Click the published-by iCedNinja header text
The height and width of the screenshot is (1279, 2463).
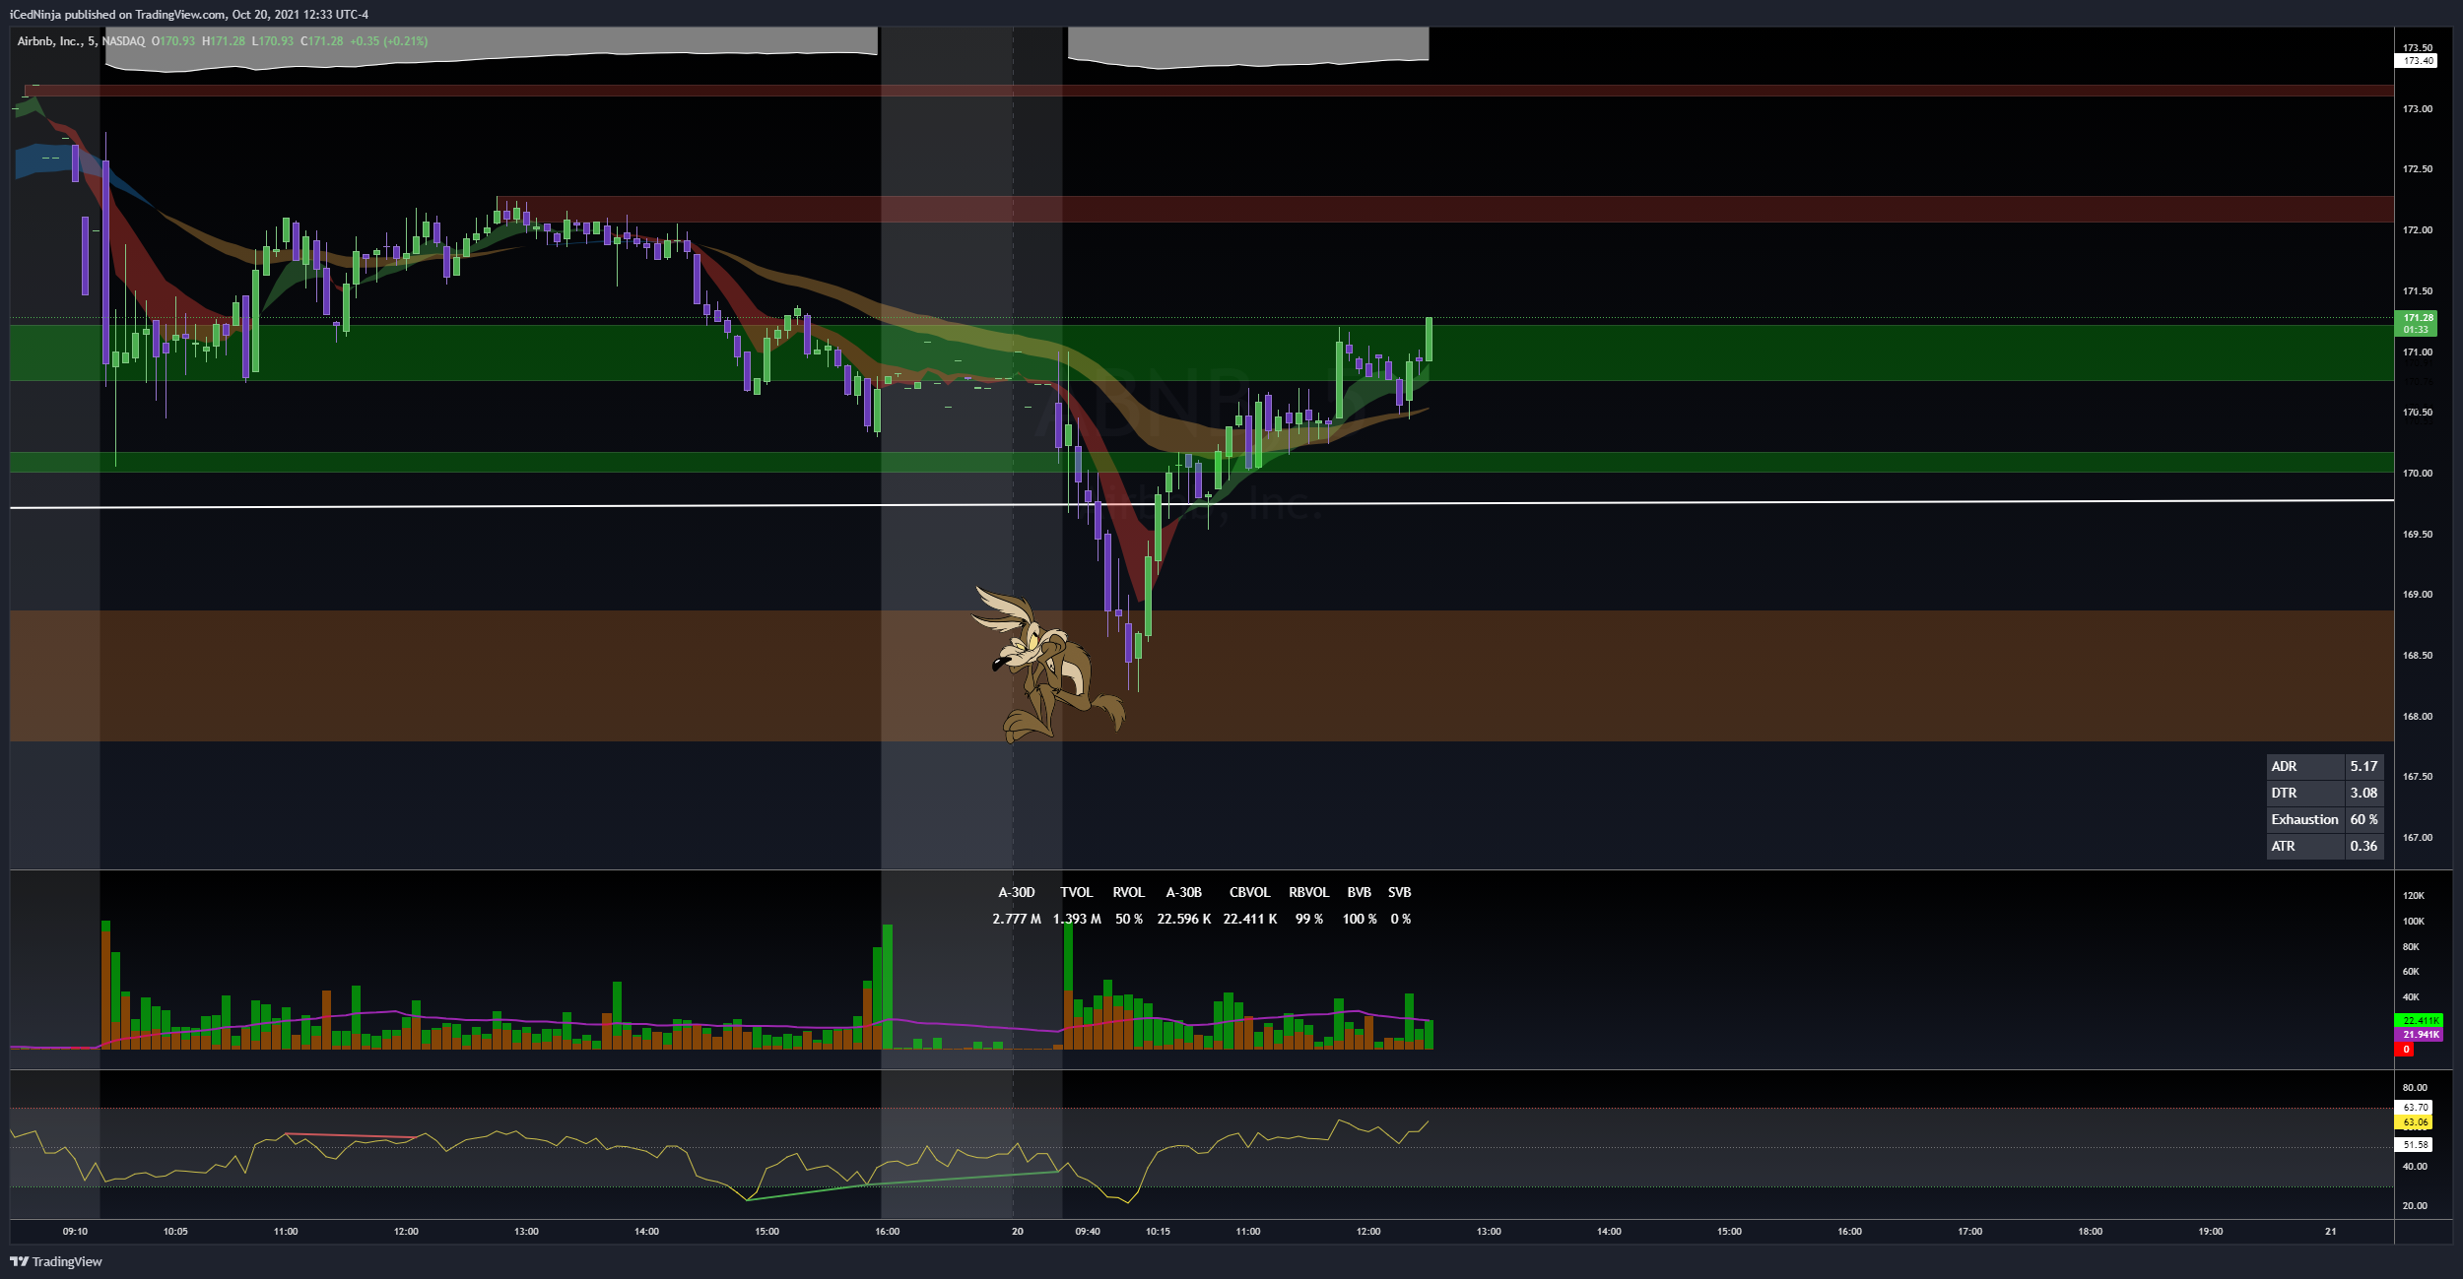coord(188,15)
